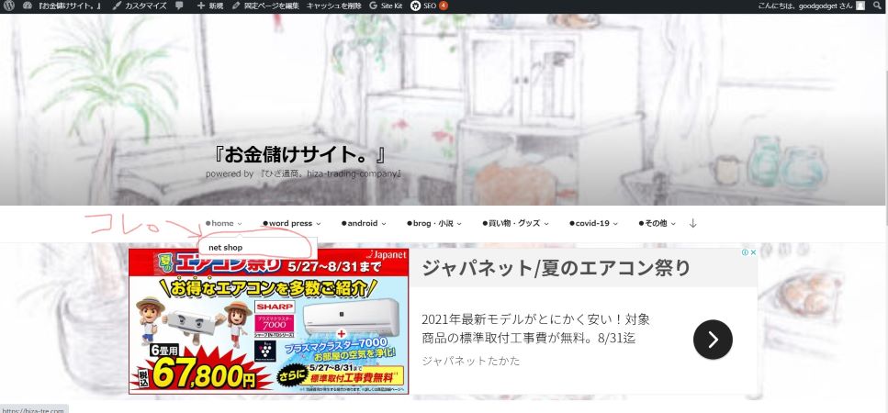Open the ●home menu item
The width and height of the screenshot is (888, 413).
pyautogui.click(x=219, y=223)
